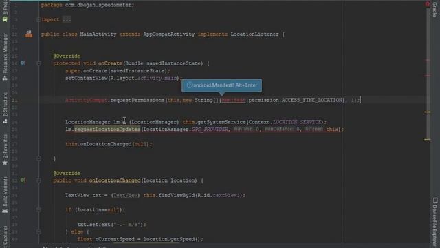Viewport: 440px width, 248px height.
Task: Click the question mark icon in the import tooltip
Action: click(190, 85)
